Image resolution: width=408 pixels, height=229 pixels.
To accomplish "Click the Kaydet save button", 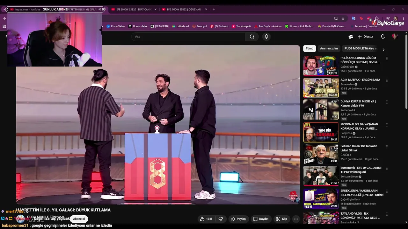I will pos(261,219).
